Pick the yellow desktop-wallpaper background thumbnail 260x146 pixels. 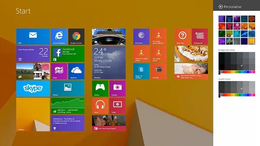point(252,41)
